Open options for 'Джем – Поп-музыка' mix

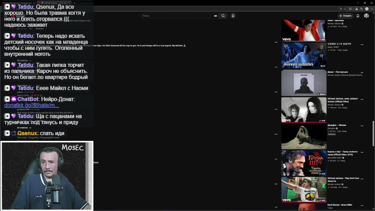tap(362, 73)
